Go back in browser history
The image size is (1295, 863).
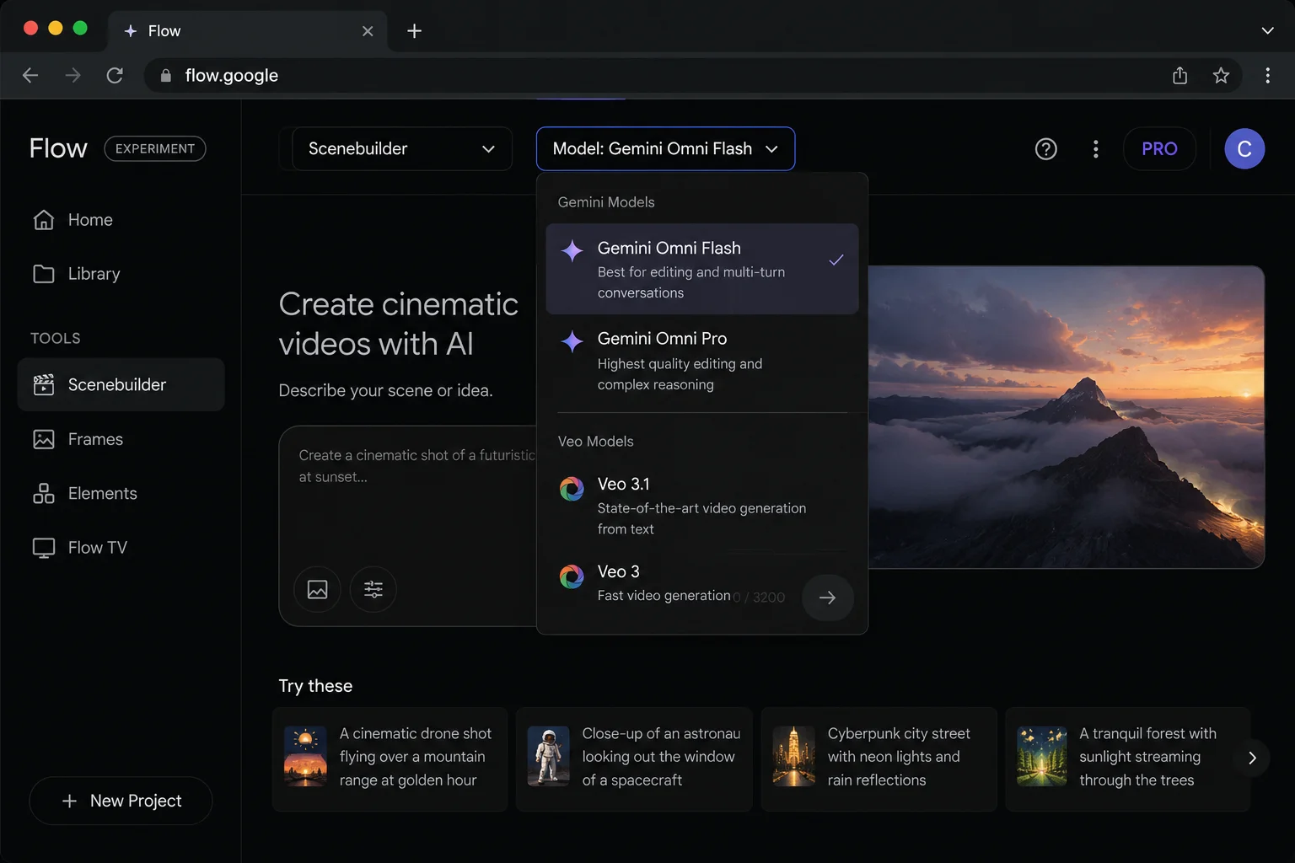point(30,75)
